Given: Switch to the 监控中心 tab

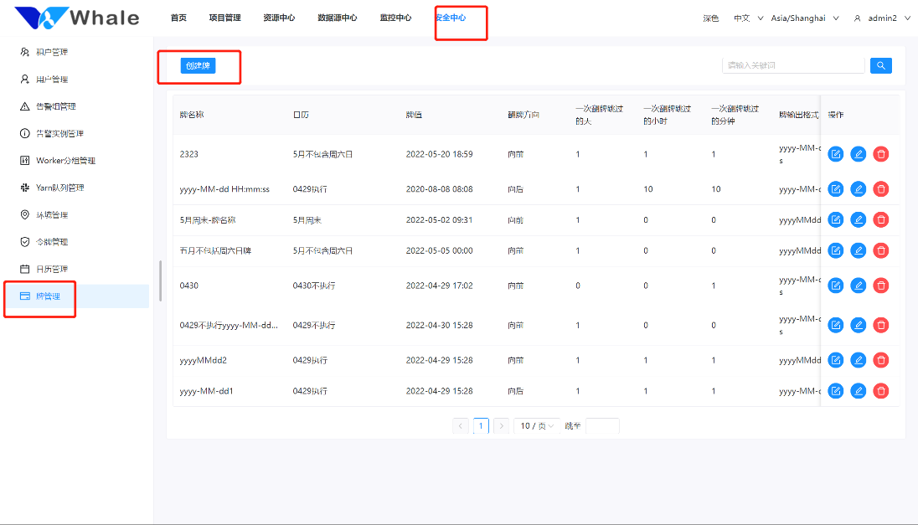Looking at the screenshot, I should tap(395, 17).
